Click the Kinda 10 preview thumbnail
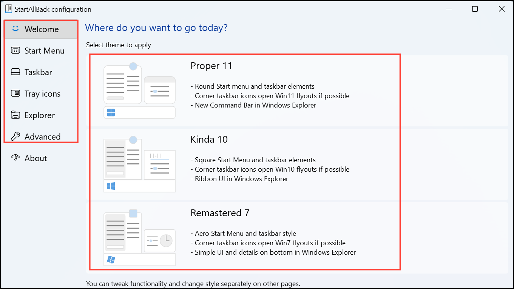514x289 pixels. pyautogui.click(x=140, y=164)
